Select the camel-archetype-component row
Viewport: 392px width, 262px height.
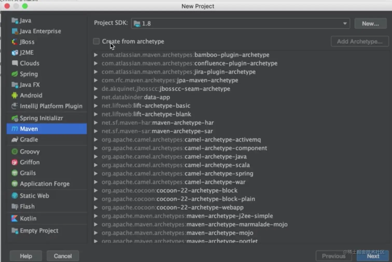(x=241, y=148)
